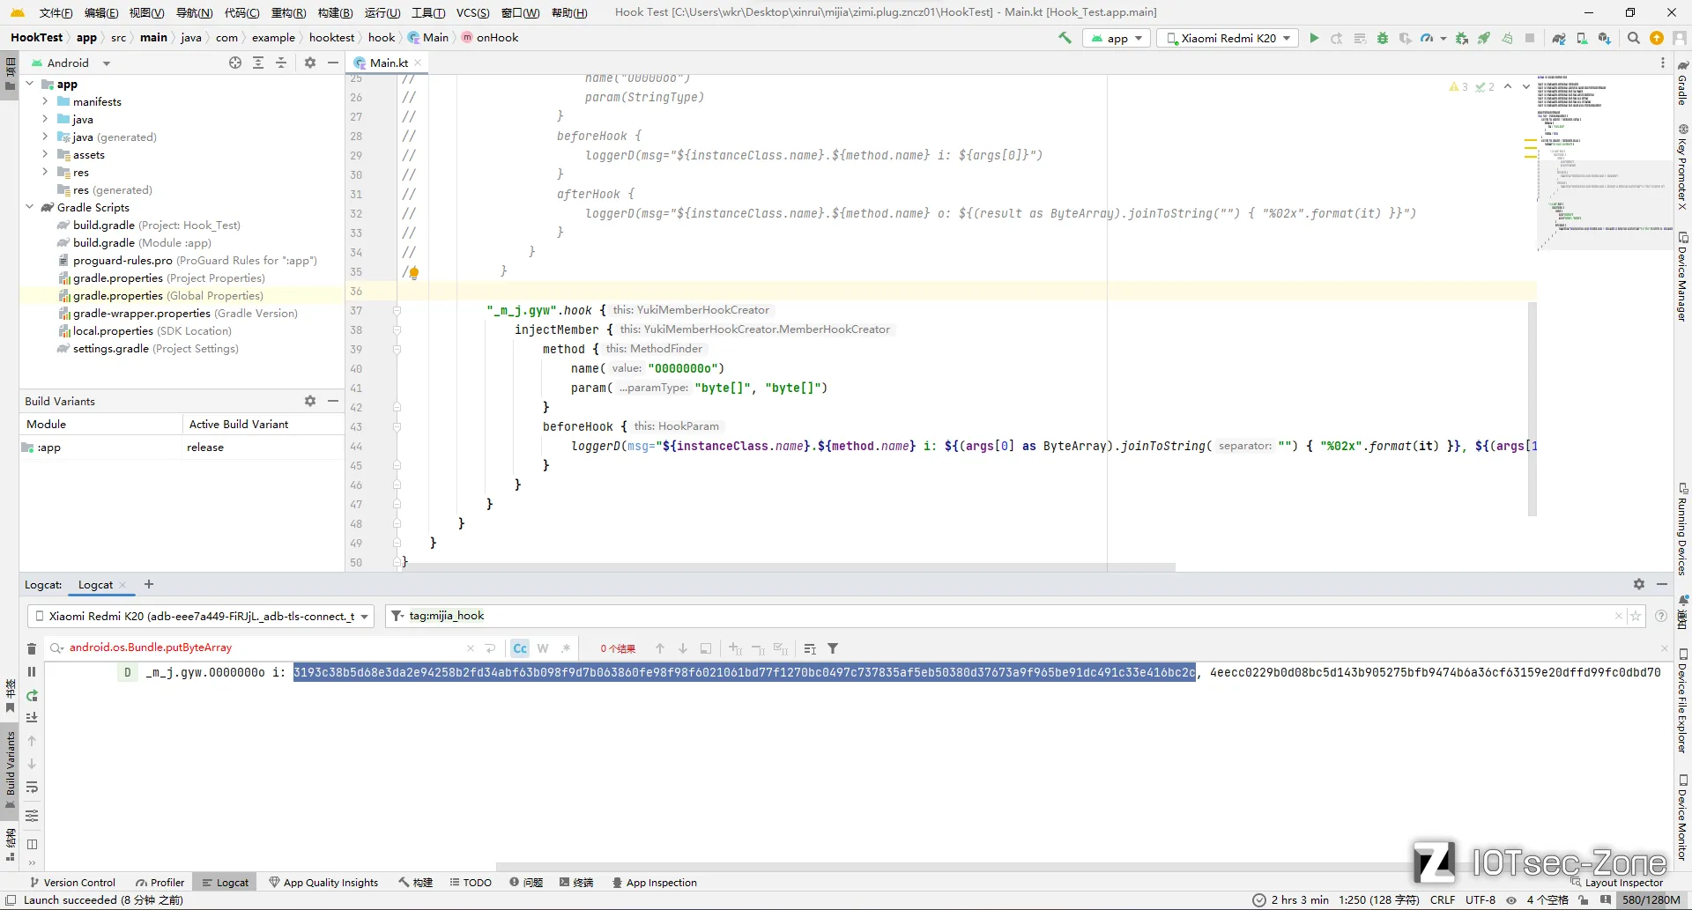The width and height of the screenshot is (1692, 910).
Task: Open Layout Inspector in status bar
Action: tap(1617, 883)
